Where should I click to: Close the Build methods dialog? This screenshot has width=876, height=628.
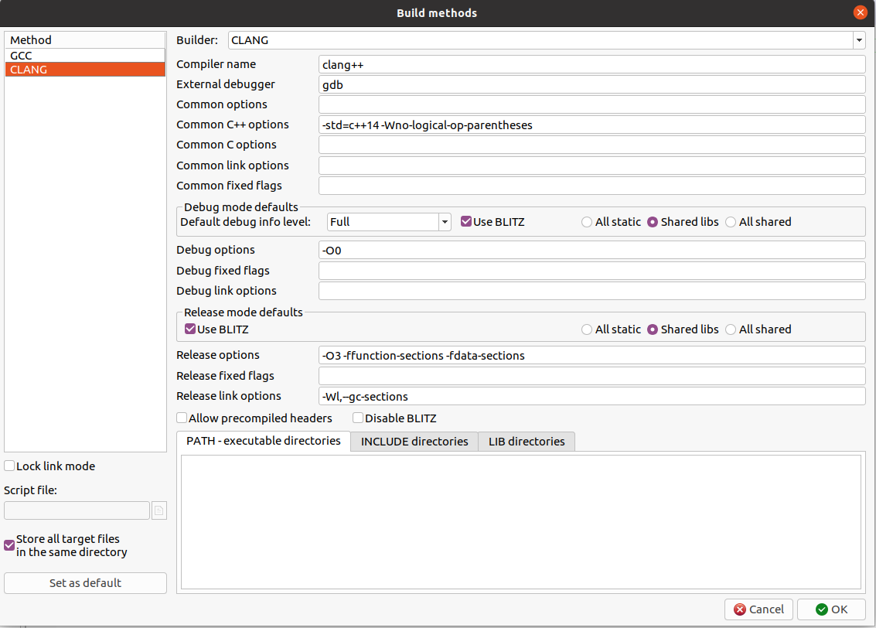tap(860, 12)
